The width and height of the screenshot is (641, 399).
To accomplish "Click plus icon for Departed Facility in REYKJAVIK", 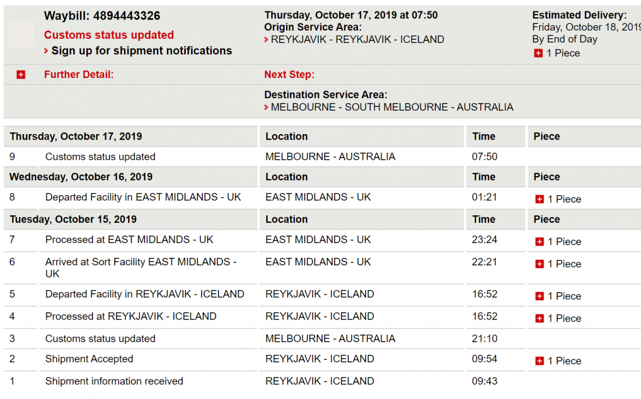I will (540, 297).
